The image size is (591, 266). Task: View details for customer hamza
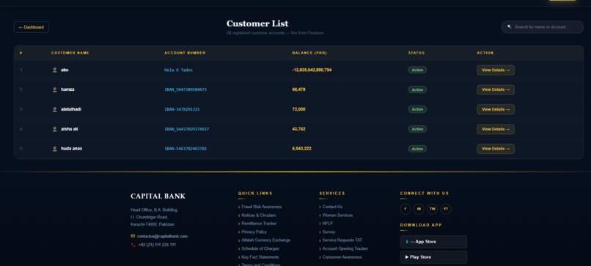pos(496,89)
